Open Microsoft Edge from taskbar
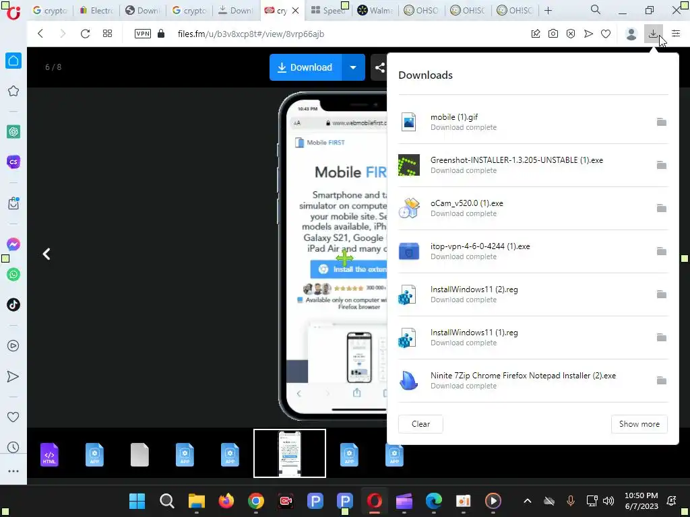Image resolution: width=690 pixels, height=517 pixels. (433, 501)
